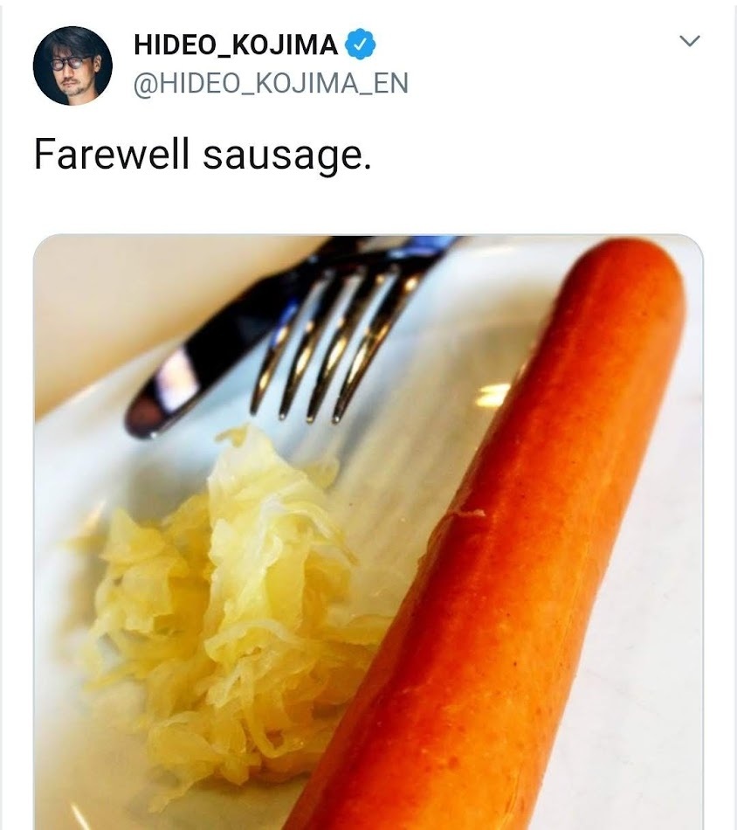Viewport: 737px width, 830px height.
Task: Click the word "Farewell" in the tweet
Action: pos(111,154)
